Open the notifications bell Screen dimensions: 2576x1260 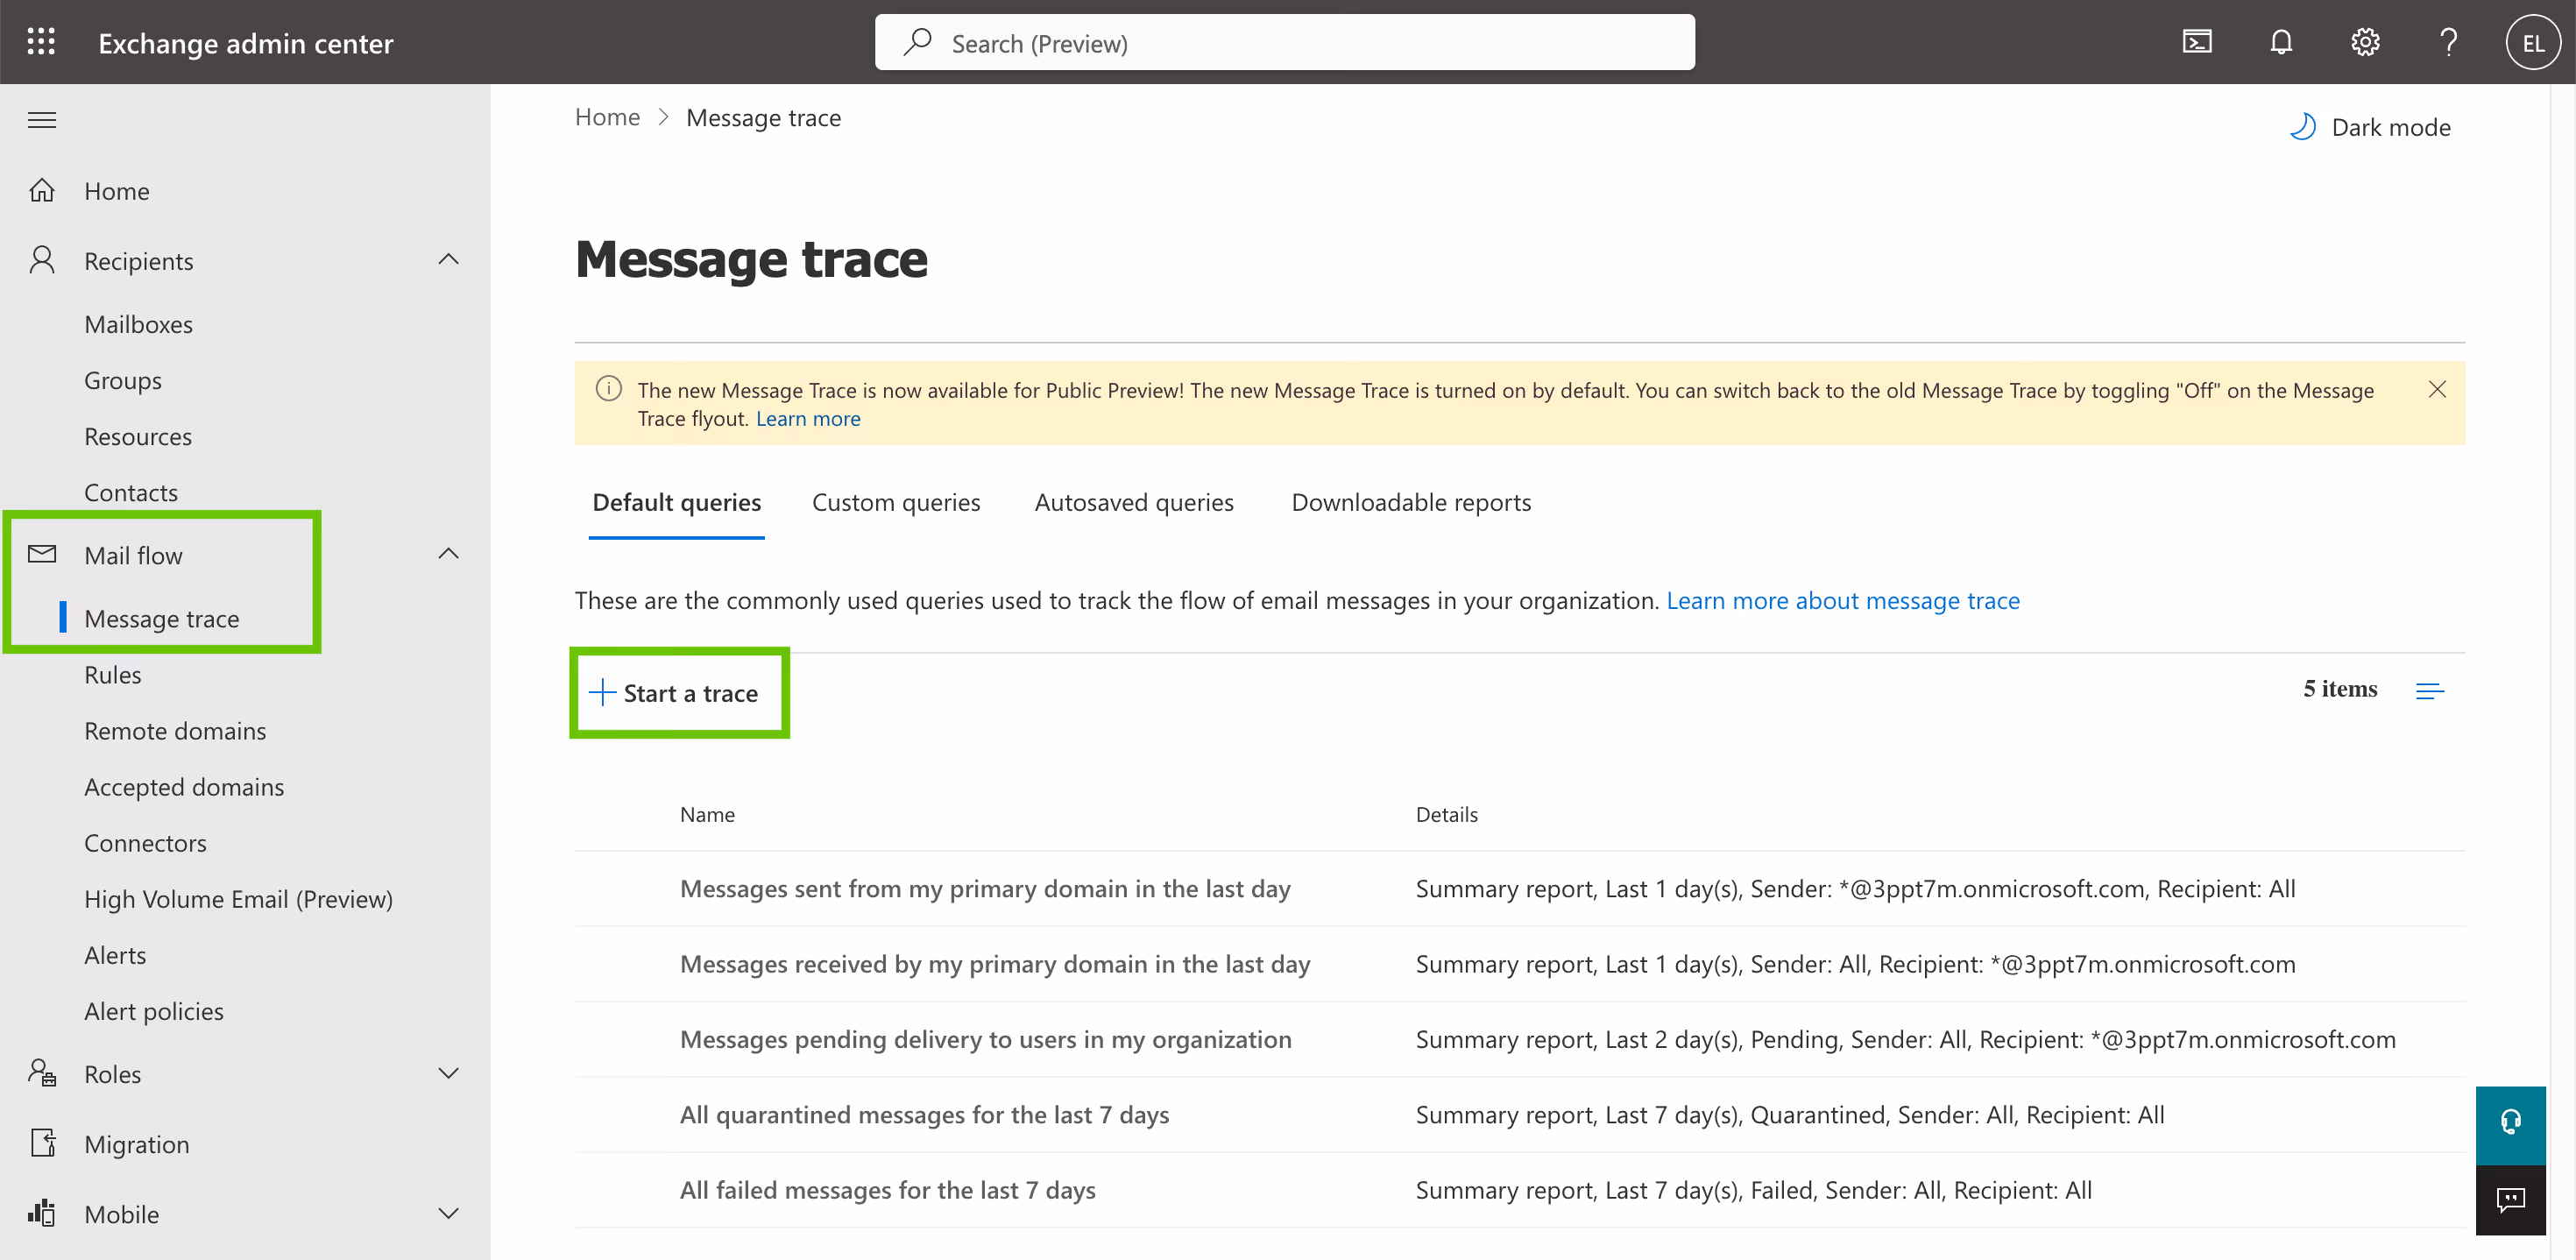pos(2281,41)
